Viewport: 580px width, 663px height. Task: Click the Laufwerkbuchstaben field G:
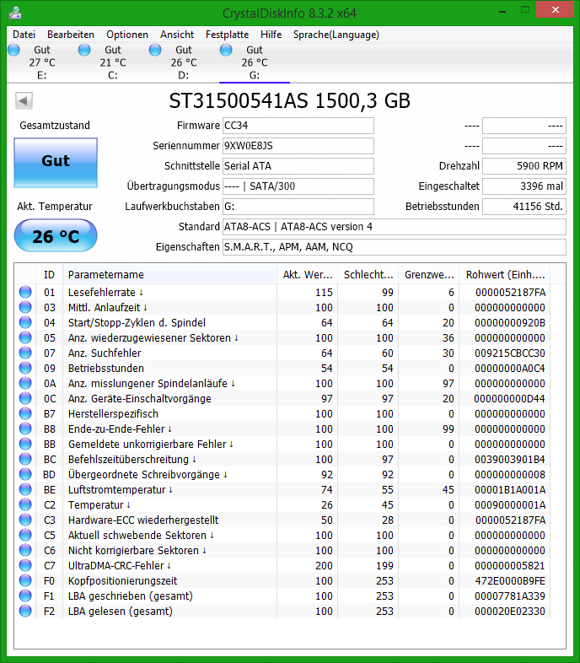pyautogui.click(x=298, y=207)
